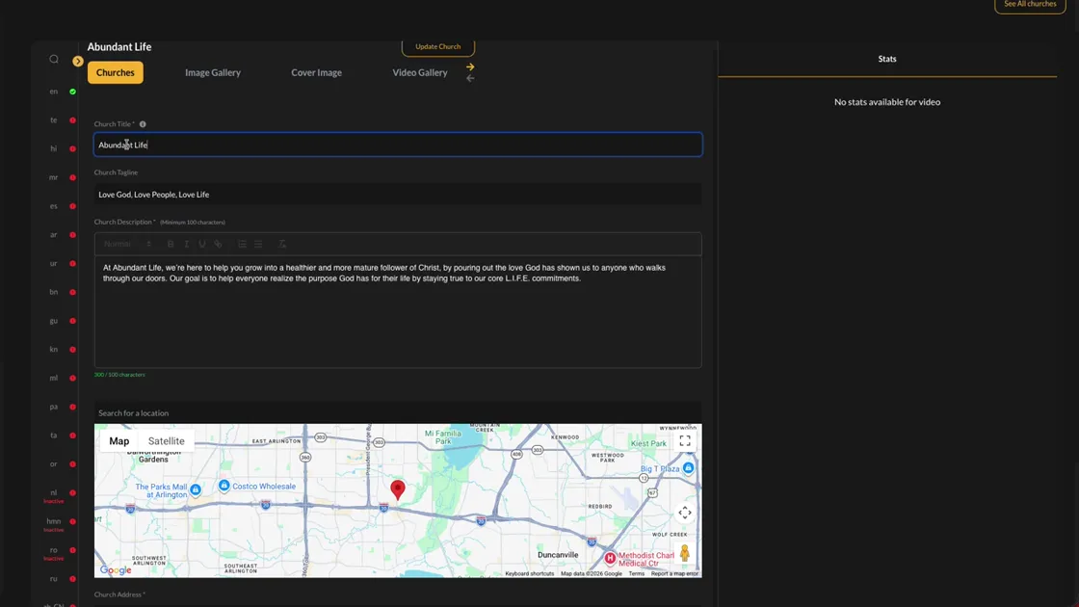The image size is (1079, 607).
Task: Click the green status dot for en
Action: pos(72,92)
